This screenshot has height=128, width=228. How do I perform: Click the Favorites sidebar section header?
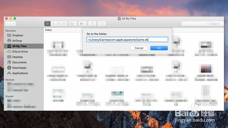click(11, 31)
